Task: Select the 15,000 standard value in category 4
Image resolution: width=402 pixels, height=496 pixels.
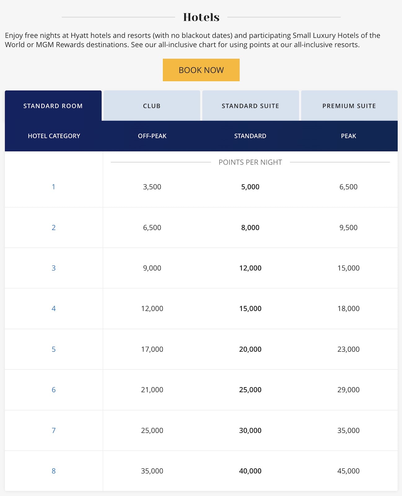Action: tap(250, 309)
